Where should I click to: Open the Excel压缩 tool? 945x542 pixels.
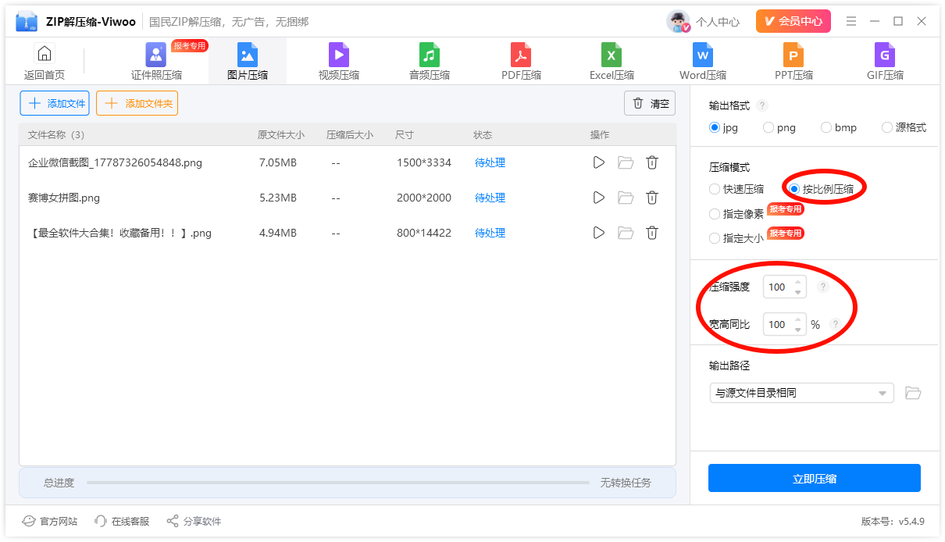click(612, 62)
